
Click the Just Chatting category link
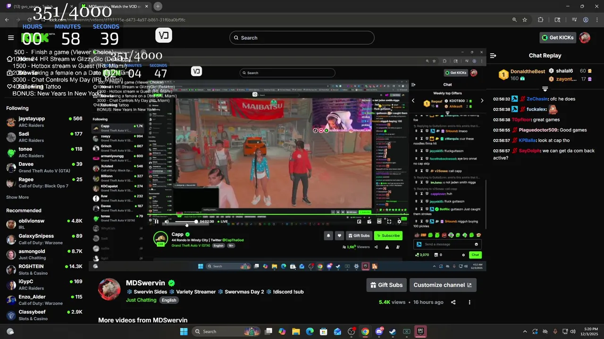[x=141, y=300]
